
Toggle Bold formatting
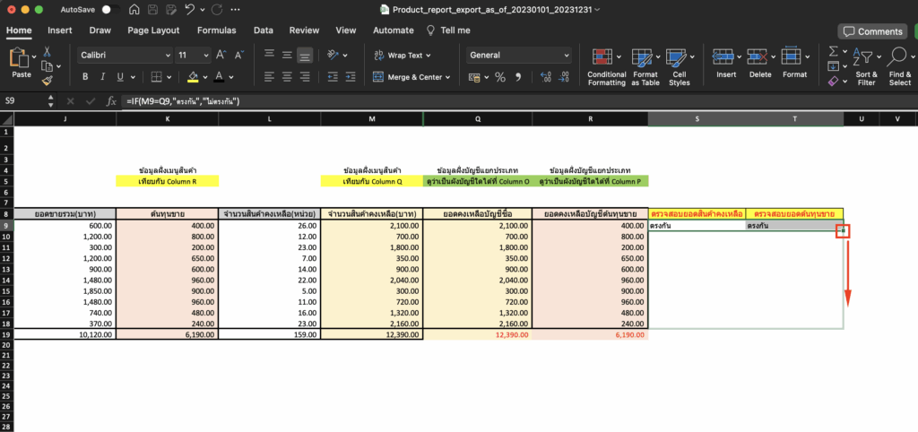point(86,77)
